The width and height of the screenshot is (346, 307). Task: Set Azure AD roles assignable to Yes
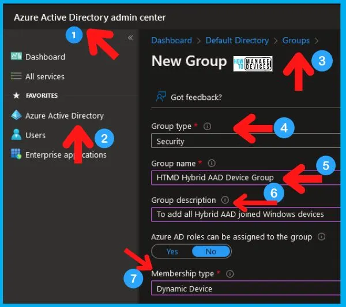(172, 251)
